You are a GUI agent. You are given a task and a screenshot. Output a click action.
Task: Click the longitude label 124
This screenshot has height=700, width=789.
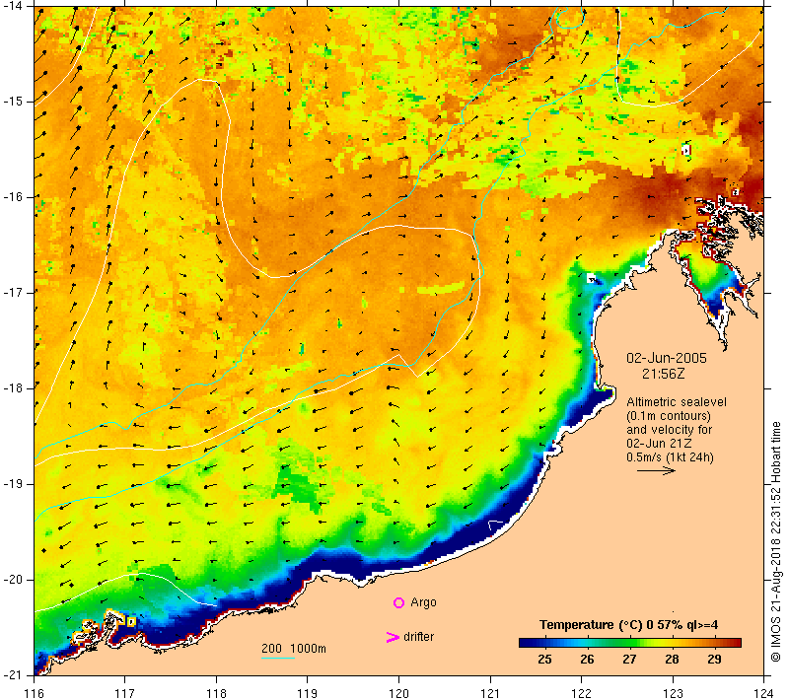click(763, 693)
